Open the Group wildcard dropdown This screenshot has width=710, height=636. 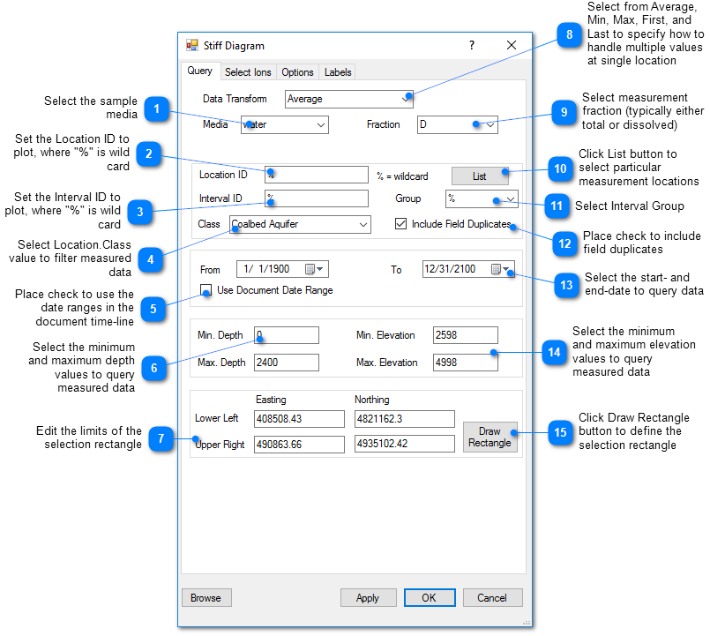pyautogui.click(x=507, y=198)
